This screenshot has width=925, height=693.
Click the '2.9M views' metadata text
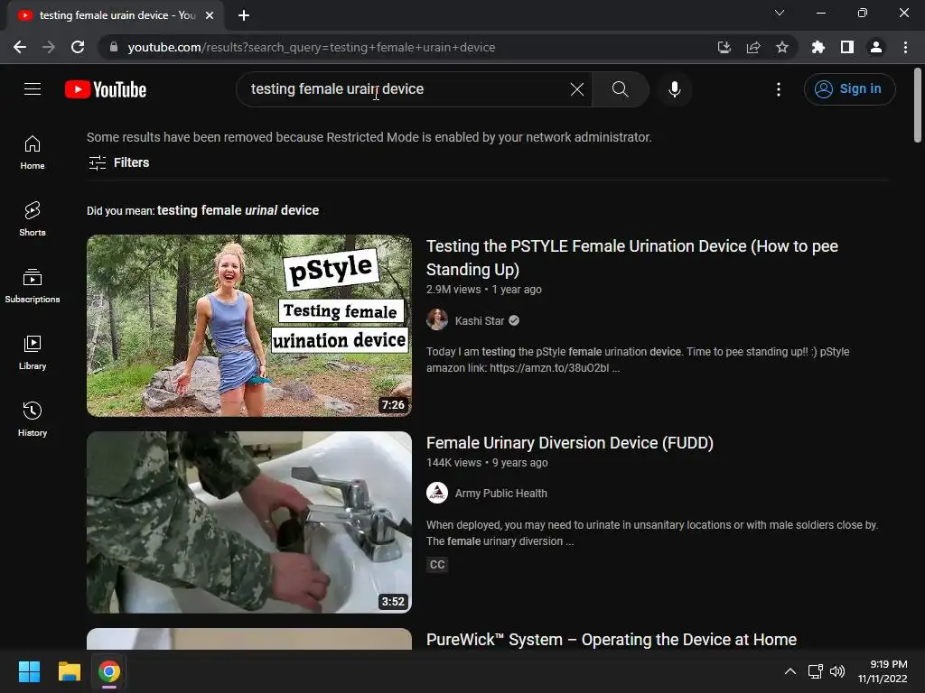pos(453,290)
